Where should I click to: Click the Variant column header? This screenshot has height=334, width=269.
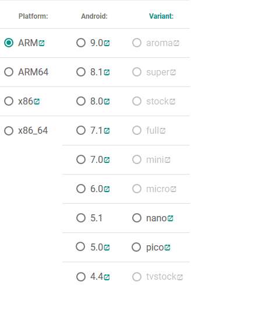click(x=161, y=16)
